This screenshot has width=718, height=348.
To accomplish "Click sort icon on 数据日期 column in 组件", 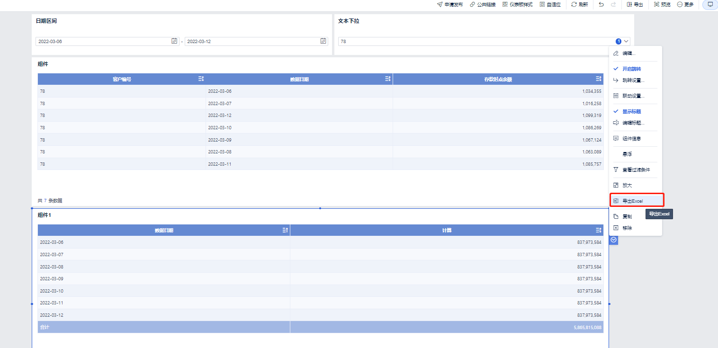I will (x=388, y=79).
